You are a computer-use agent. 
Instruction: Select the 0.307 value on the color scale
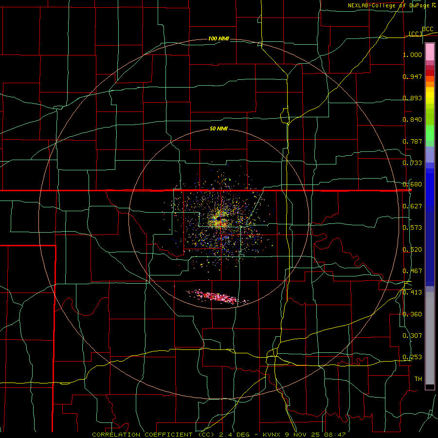(412, 336)
